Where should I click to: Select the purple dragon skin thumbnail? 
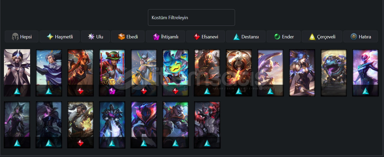pos(270,73)
